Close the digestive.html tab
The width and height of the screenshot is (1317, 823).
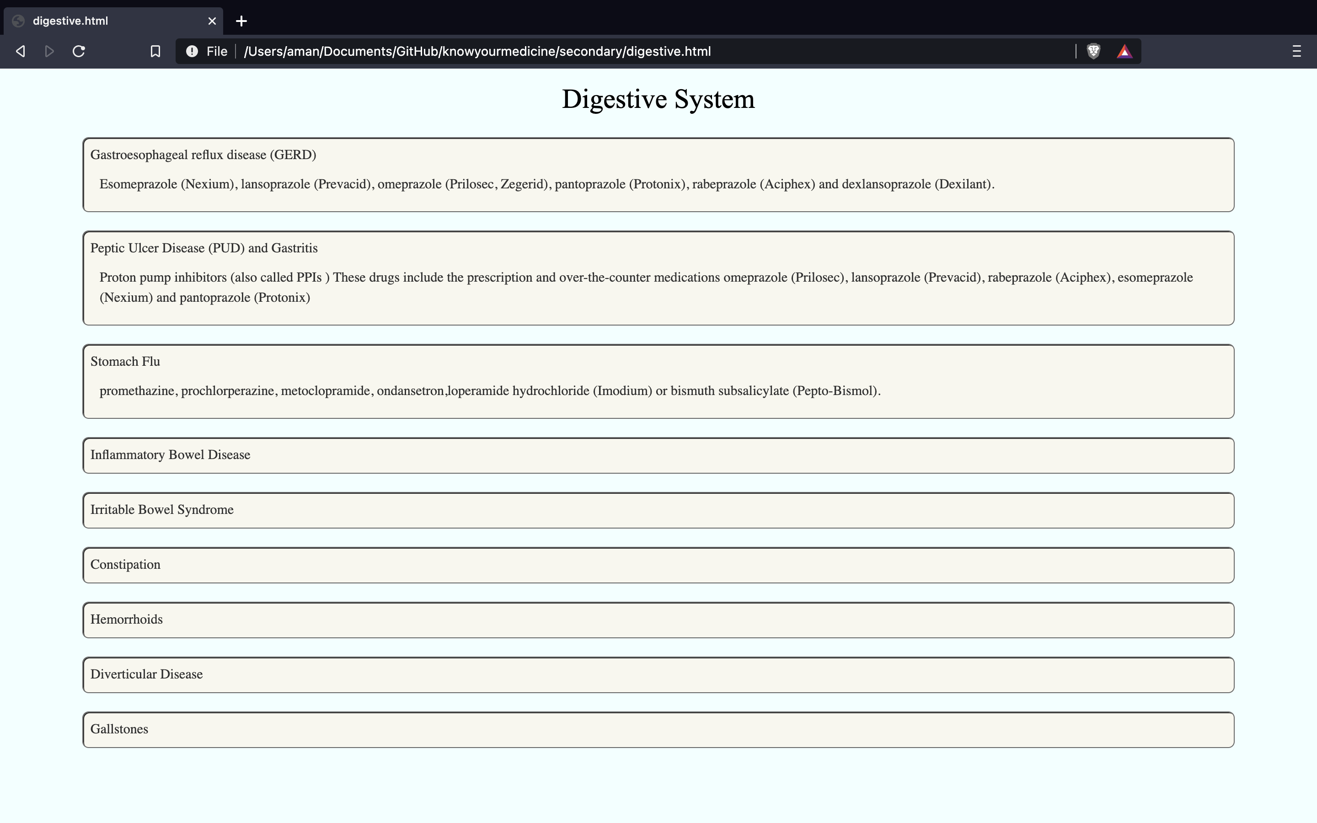tap(212, 21)
